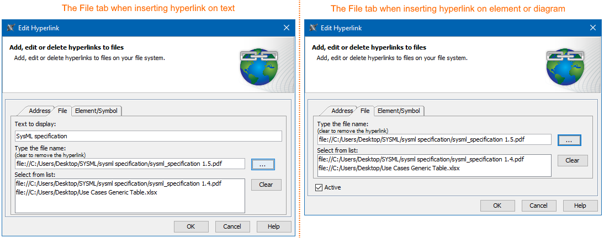This screenshot has width=604, height=238.
Task: Select the File tab in right dialog
Action: pyautogui.click(x=365, y=111)
